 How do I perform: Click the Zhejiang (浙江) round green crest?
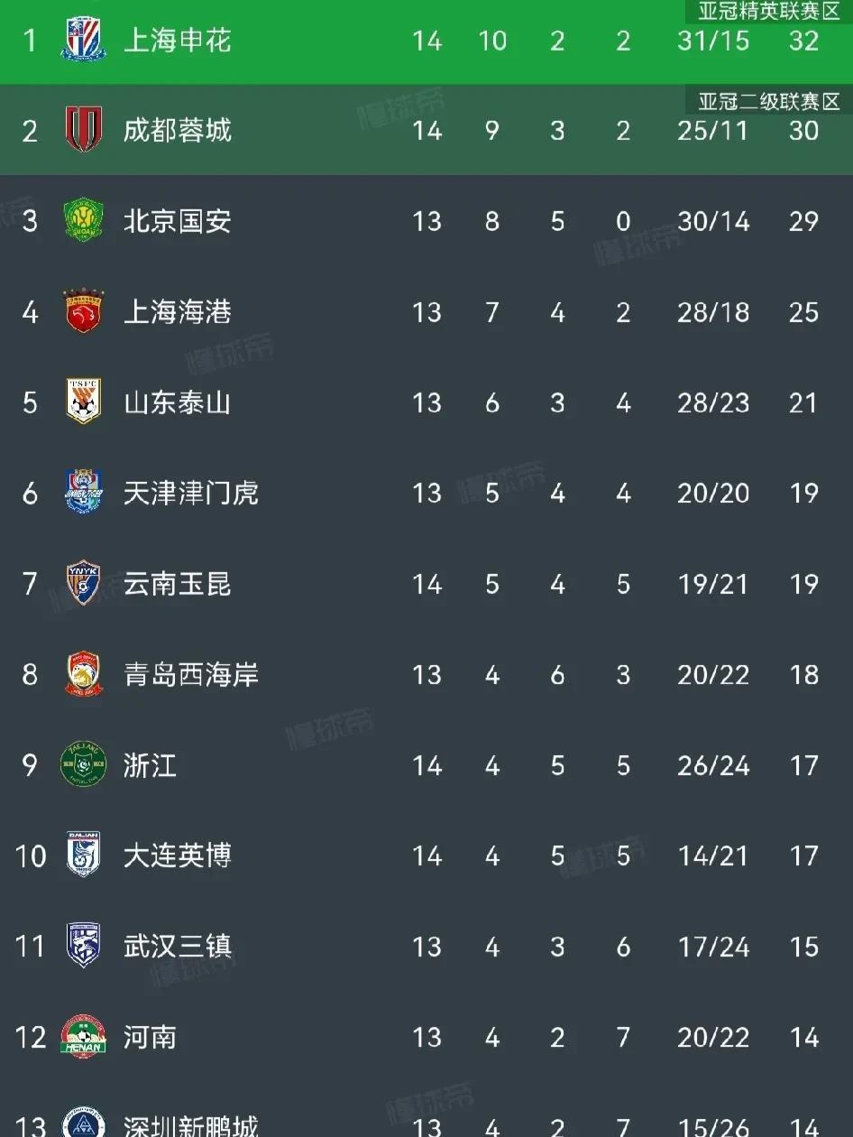click(83, 765)
